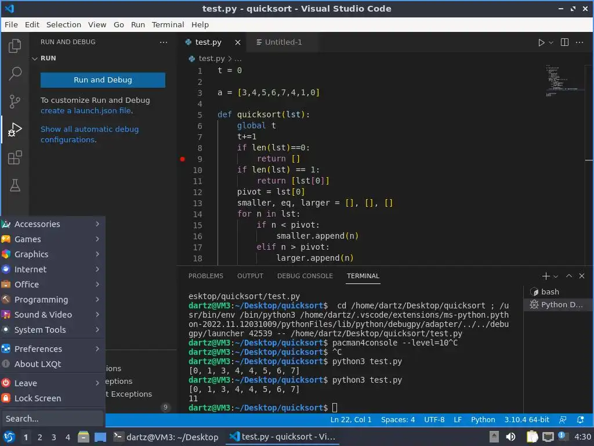The image size is (594, 446).
Task: Open the terminal launch profile dropdown
Action: [556, 276]
